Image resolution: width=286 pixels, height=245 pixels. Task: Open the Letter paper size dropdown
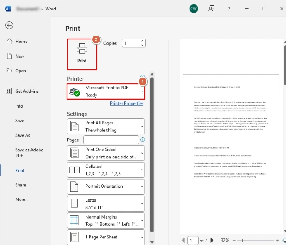106,203
